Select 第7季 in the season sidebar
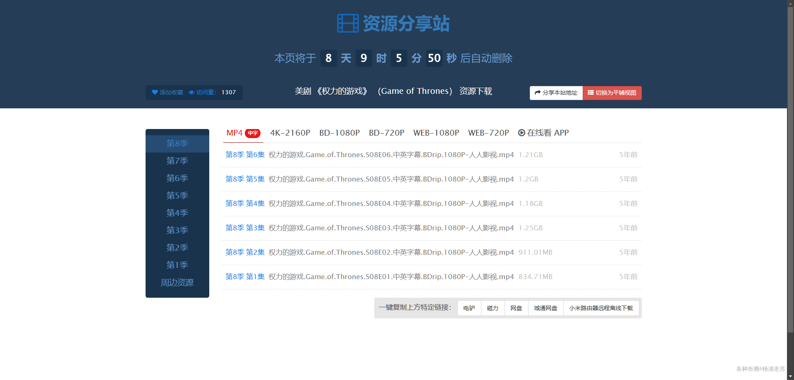 [177, 161]
